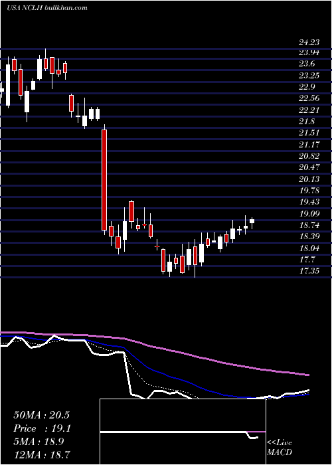
Task: Click the 19.43 price axis label
Action: [309, 202]
